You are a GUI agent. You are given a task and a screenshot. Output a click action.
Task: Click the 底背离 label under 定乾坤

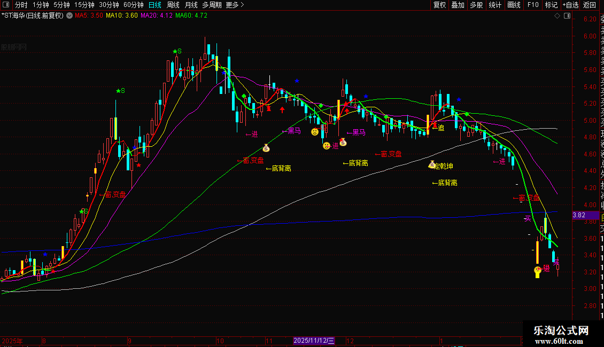point(445,183)
